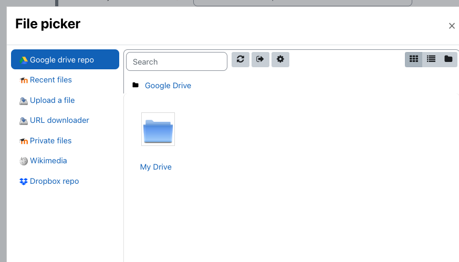Open the My Drive folder thumbnail

click(158, 129)
